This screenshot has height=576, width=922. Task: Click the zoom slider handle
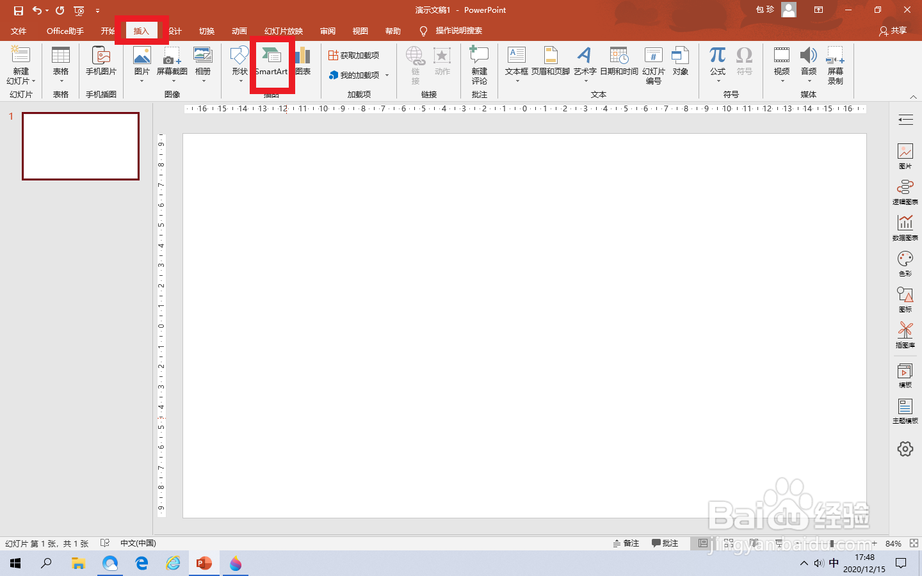pos(832,543)
